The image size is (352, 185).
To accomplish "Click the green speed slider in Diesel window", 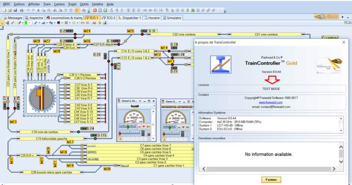I will pos(128,127).
